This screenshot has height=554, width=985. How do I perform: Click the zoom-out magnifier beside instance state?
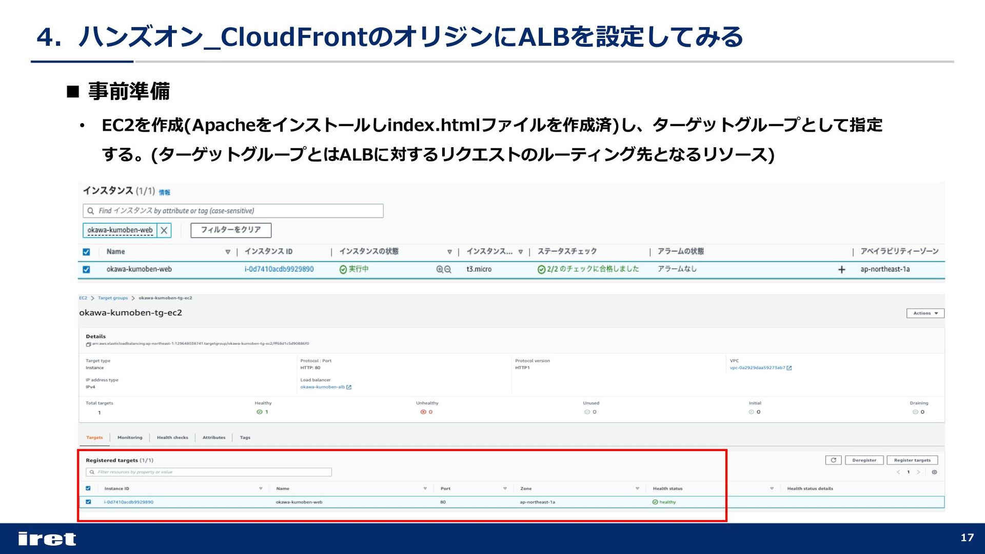(448, 269)
